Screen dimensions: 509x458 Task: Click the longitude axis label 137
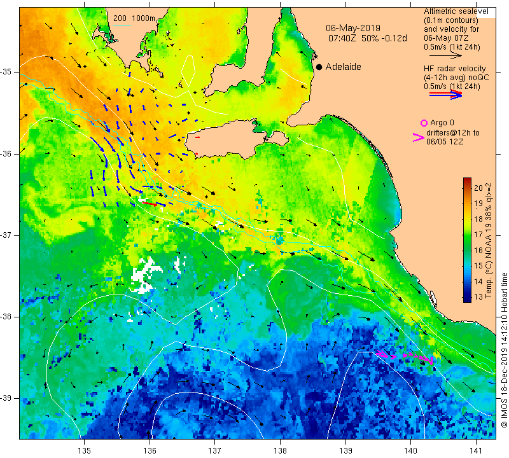pos(215,451)
